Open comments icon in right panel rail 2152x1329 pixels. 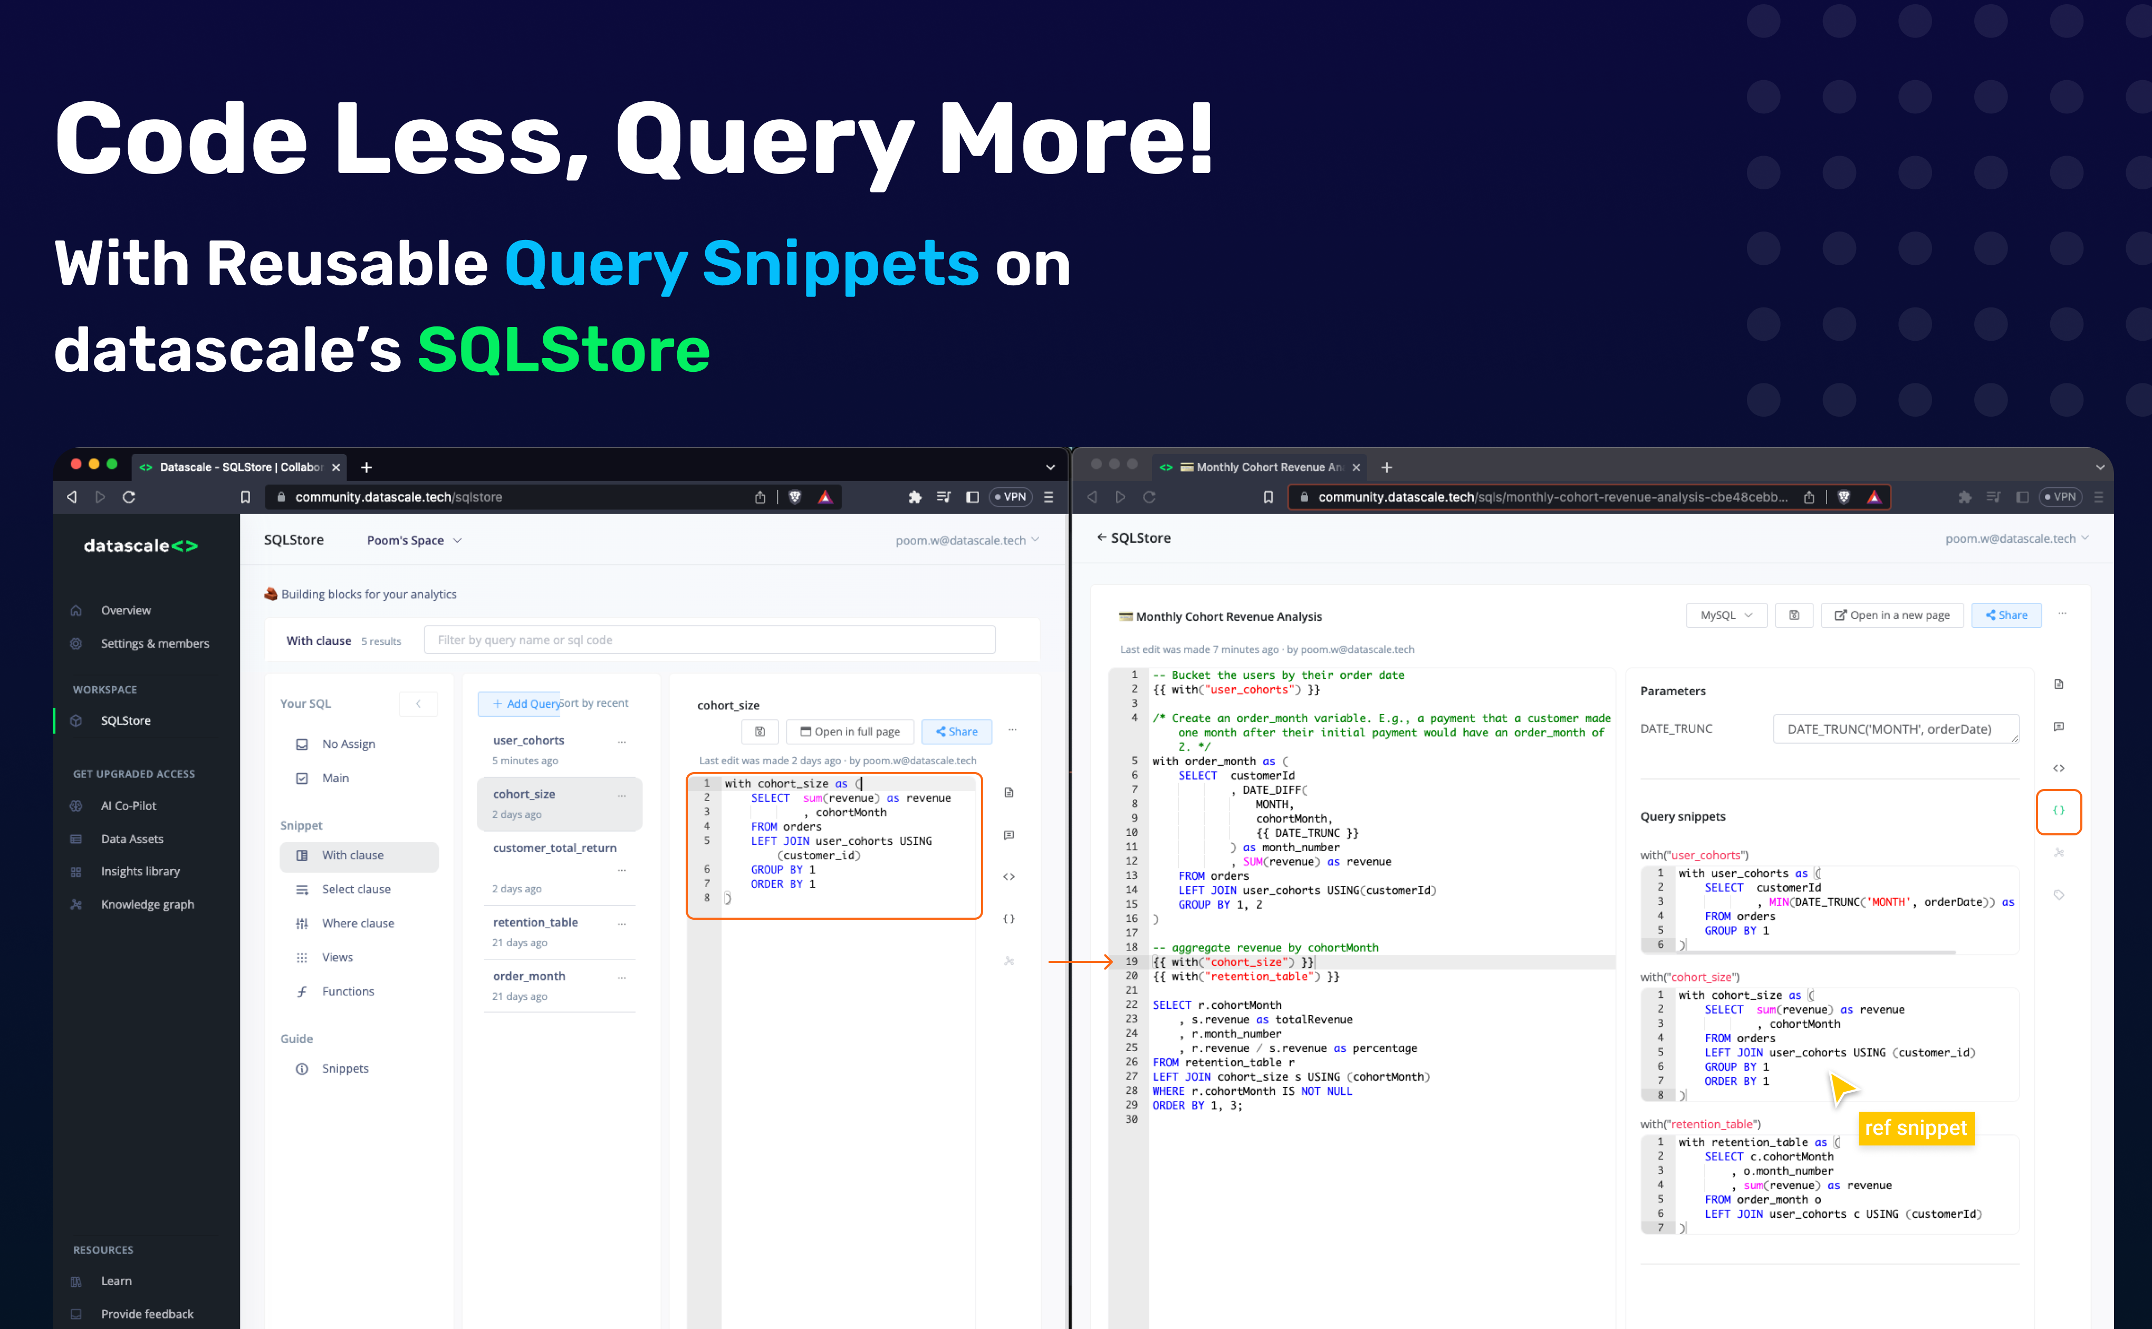(x=2059, y=727)
